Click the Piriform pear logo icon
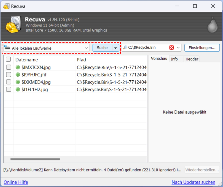 [x=213, y=25]
